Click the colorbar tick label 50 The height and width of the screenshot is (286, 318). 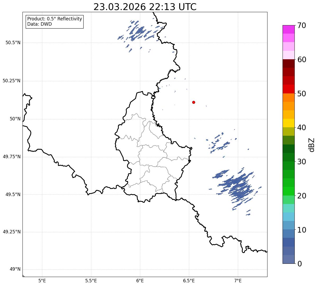click(x=302, y=94)
